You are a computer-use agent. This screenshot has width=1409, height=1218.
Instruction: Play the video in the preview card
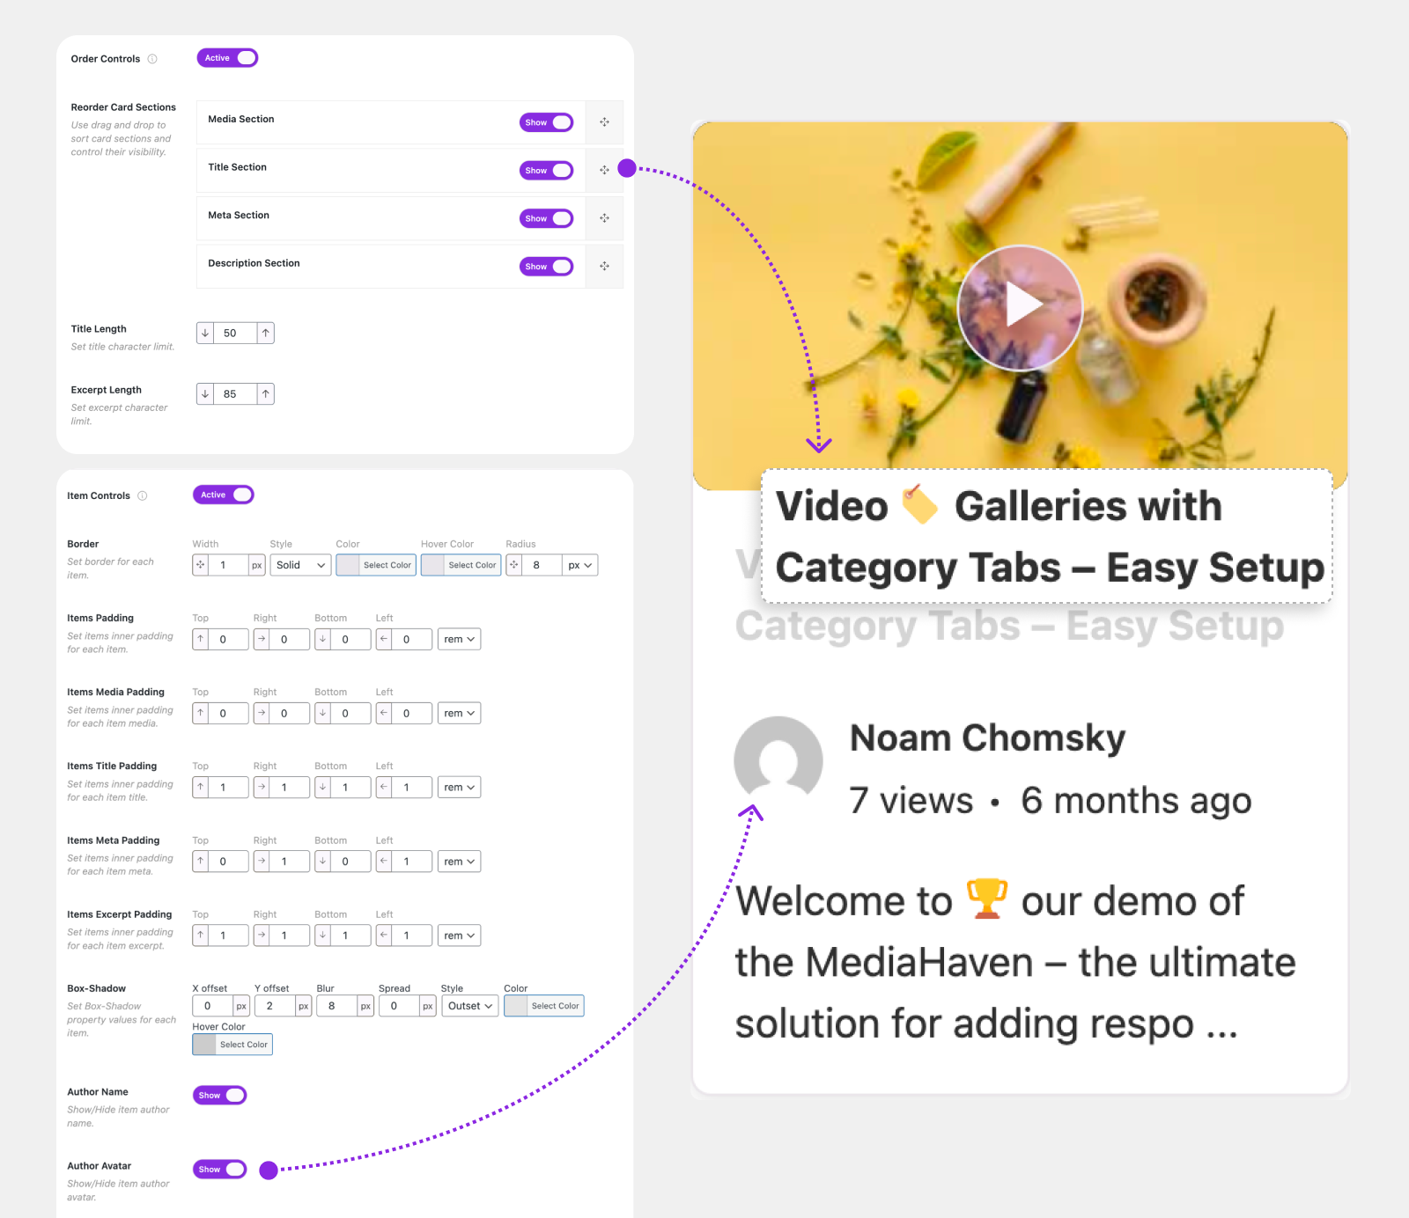click(1020, 306)
